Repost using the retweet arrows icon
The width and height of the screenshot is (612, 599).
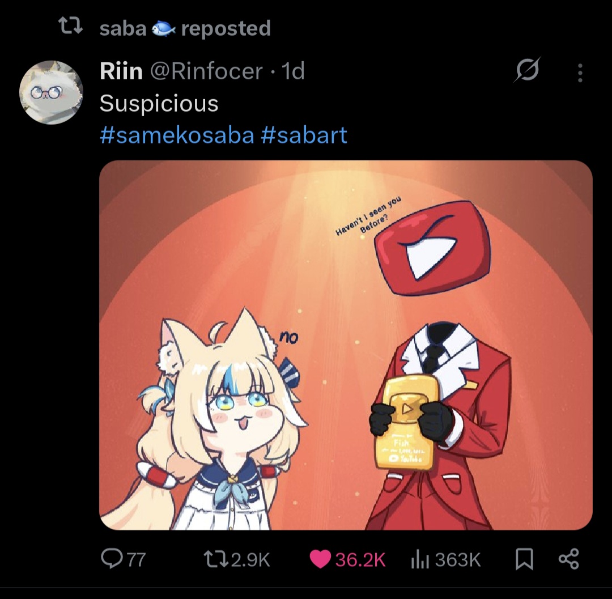[216, 559]
